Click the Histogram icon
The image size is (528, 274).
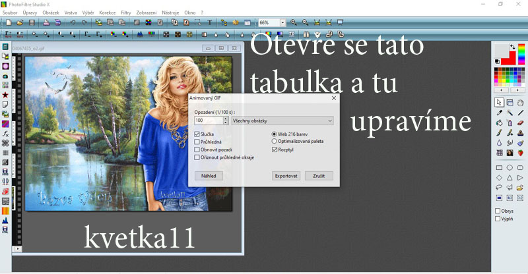140,34
